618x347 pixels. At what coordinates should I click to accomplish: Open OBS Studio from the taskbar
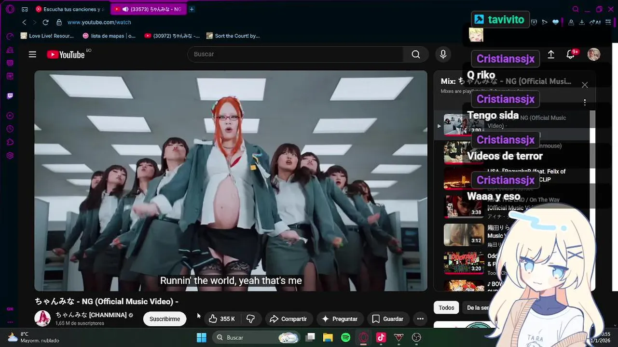417,337
